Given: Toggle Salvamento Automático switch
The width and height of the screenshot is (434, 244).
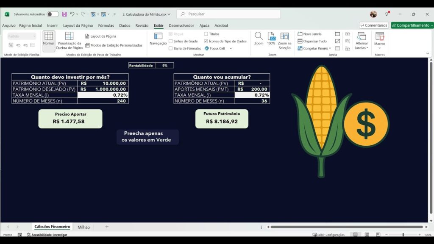Looking at the screenshot, I should 53,14.
